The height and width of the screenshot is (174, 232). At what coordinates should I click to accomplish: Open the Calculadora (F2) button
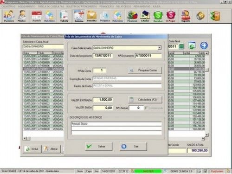(145, 100)
